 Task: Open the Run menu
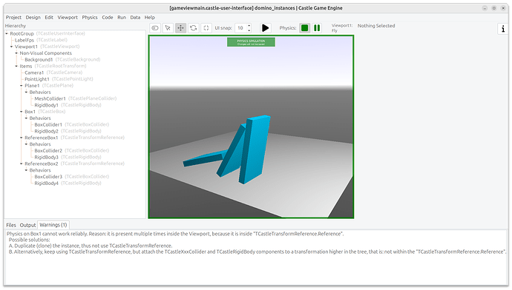click(x=122, y=17)
